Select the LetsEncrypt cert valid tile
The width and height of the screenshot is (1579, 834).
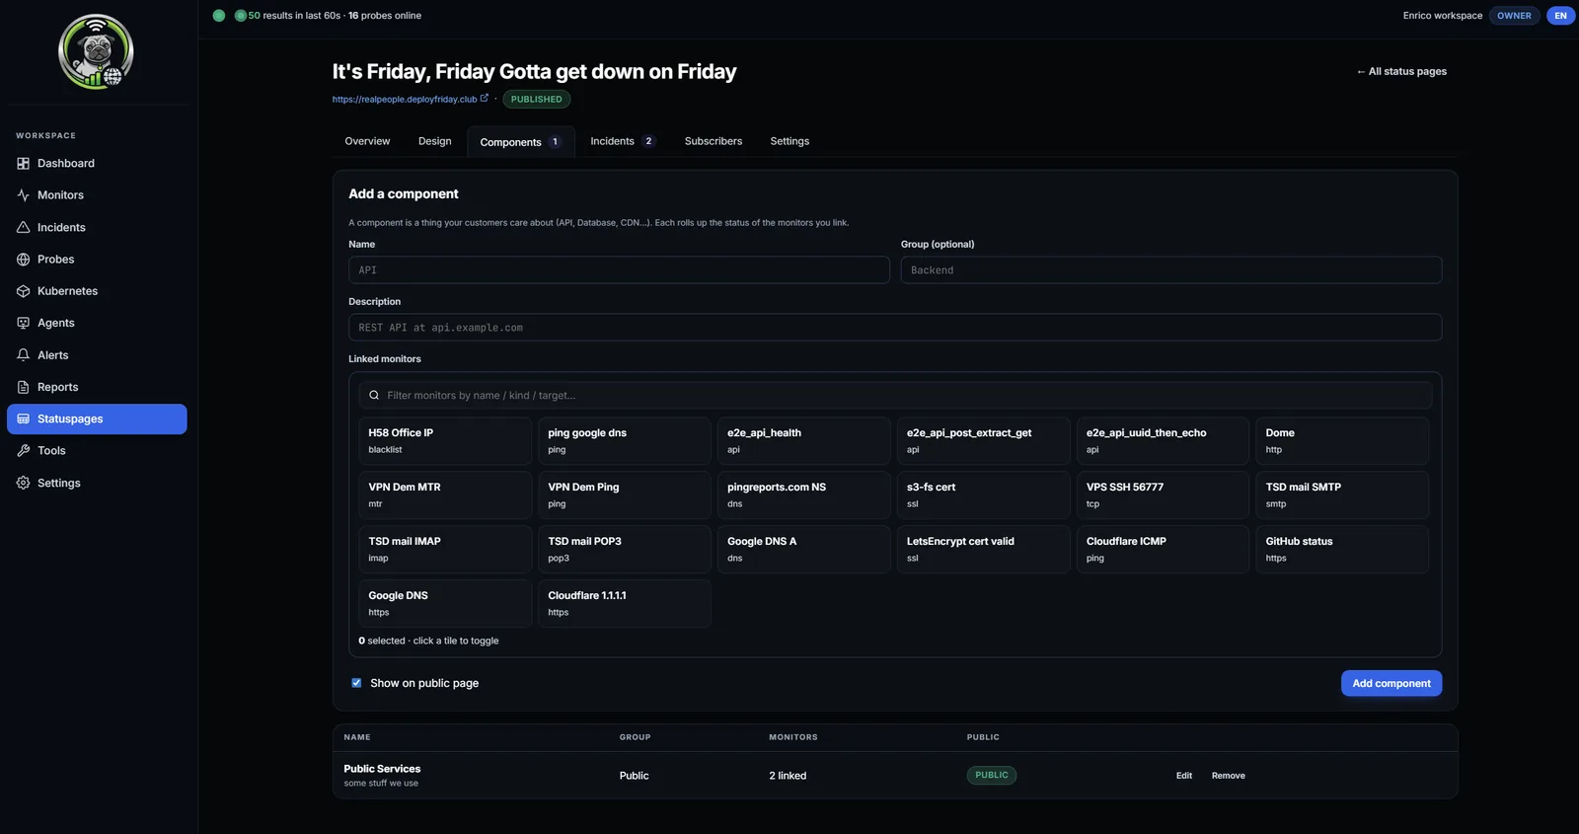(984, 549)
